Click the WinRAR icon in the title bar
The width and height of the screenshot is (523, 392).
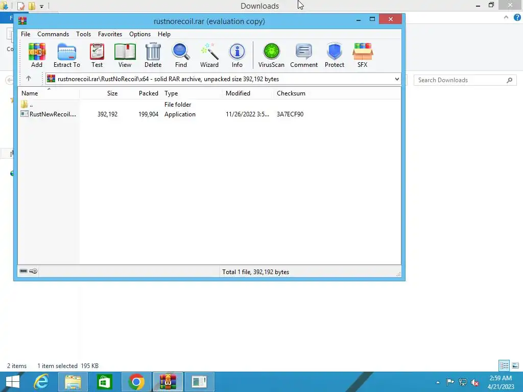(22, 21)
